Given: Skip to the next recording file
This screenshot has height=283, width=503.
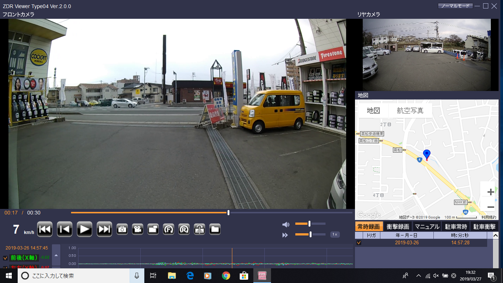Looking at the screenshot, I should click(104, 229).
